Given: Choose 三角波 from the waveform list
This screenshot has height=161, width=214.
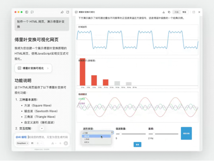Looking at the screenshot, I should coord(87,139).
